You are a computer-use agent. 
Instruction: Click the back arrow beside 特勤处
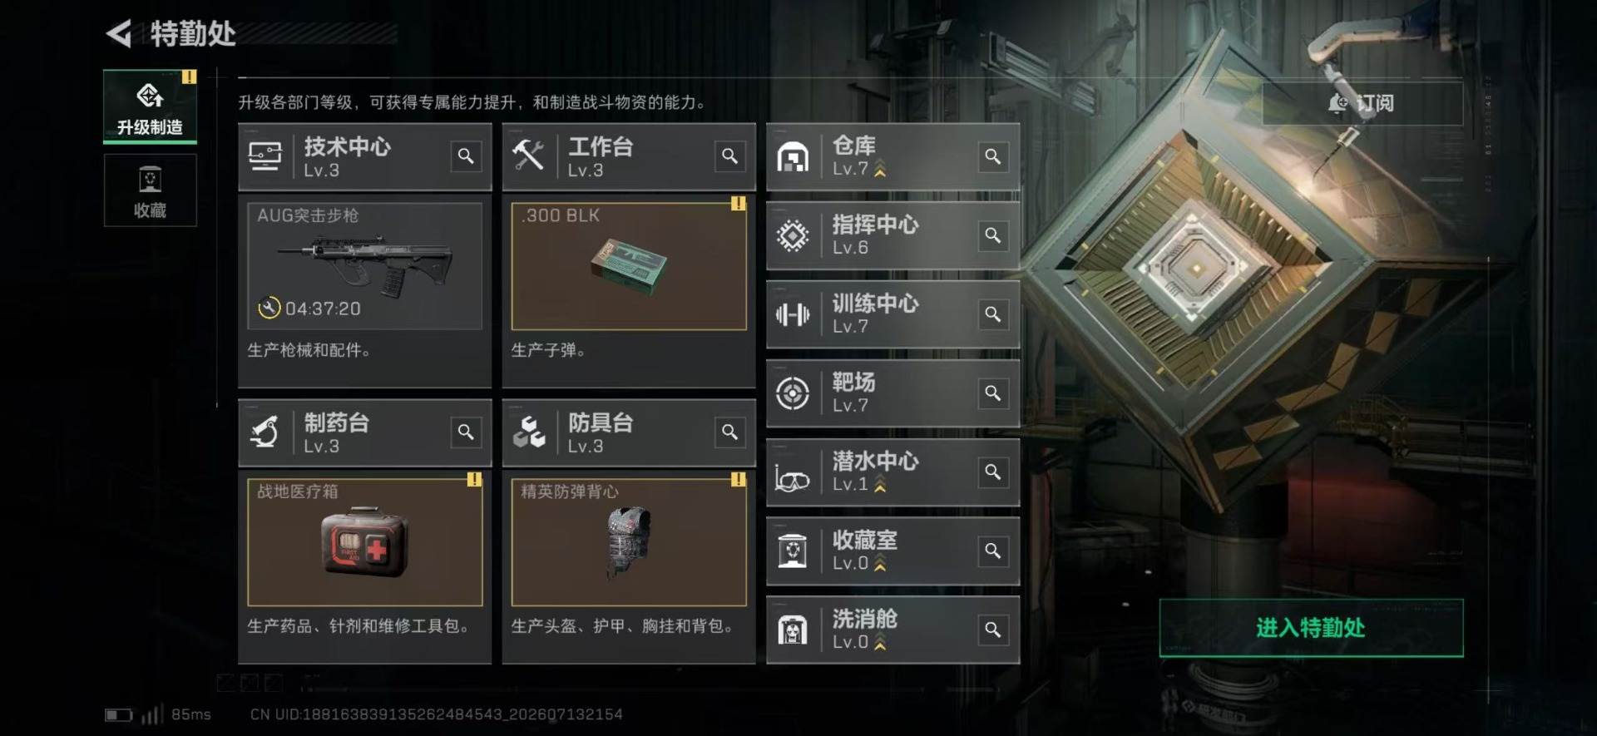[x=119, y=34]
